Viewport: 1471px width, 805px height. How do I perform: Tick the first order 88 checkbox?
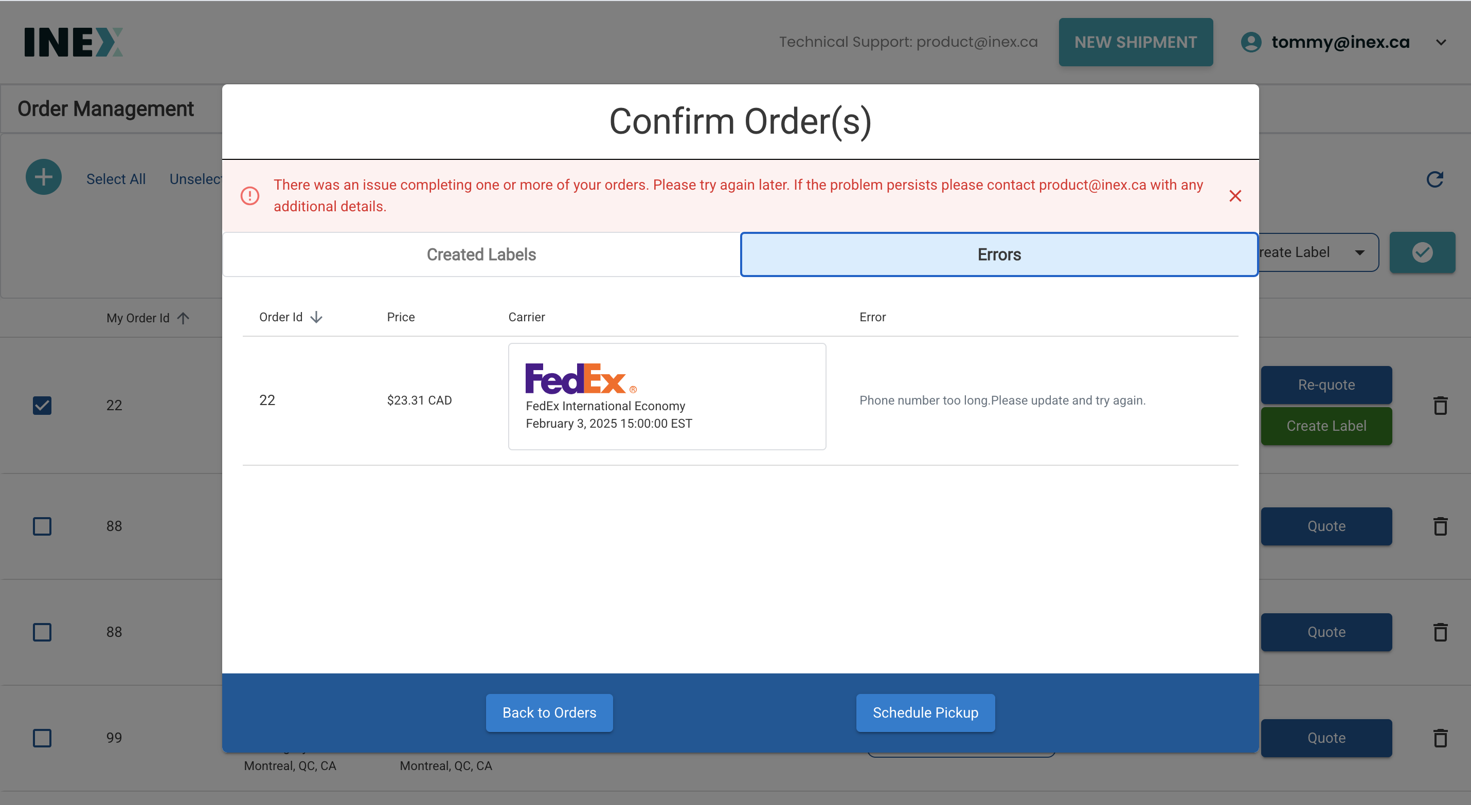(x=42, y=526)
